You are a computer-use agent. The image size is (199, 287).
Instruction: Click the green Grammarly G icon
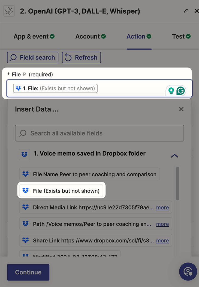[180, 91]
